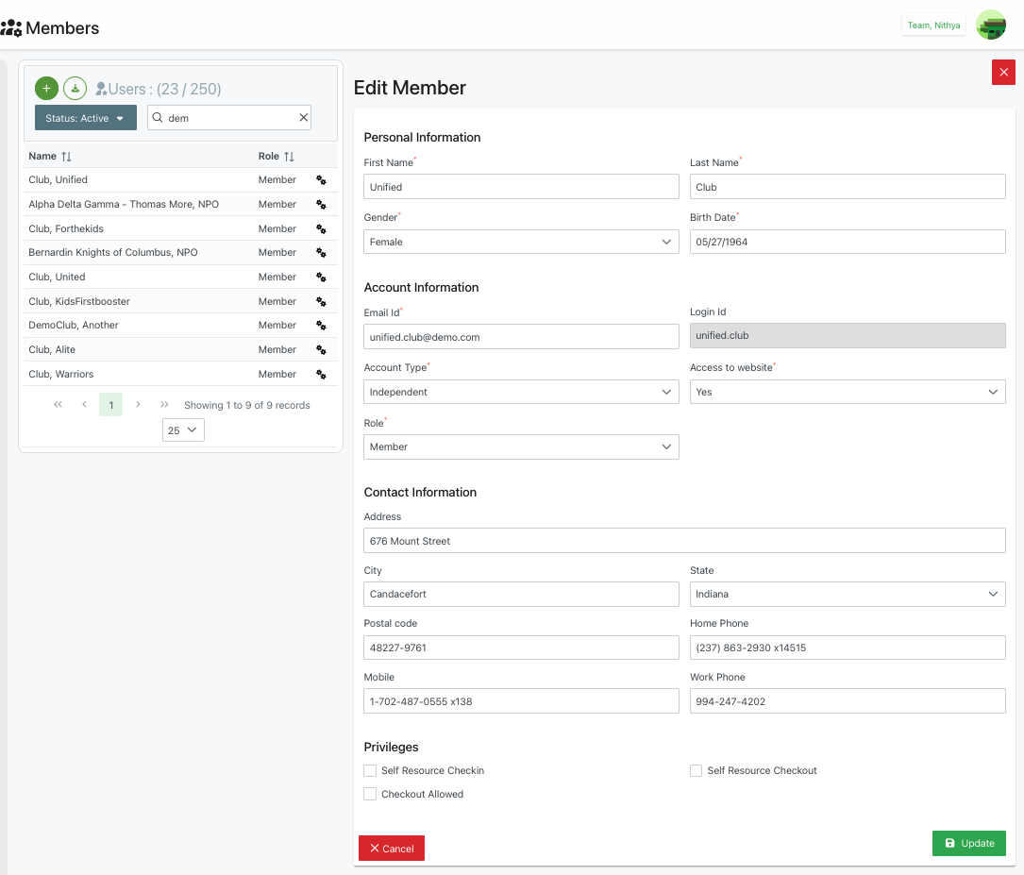The width and height of the screenshot is (1024, 875).
Task: Close Edit Member panel with red X
Action: (x=1003, y=73)
